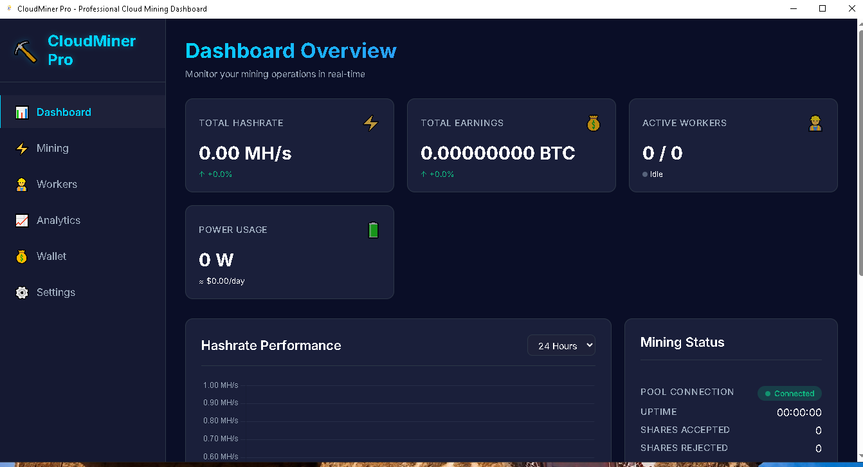Click the vertical scrollbar thumb
863x467 pixels.
[x=859, y=154]
